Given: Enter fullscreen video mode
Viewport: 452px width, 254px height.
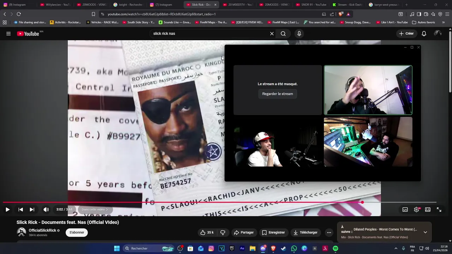Looking at the screenshot, I should (x=439, y=210).
